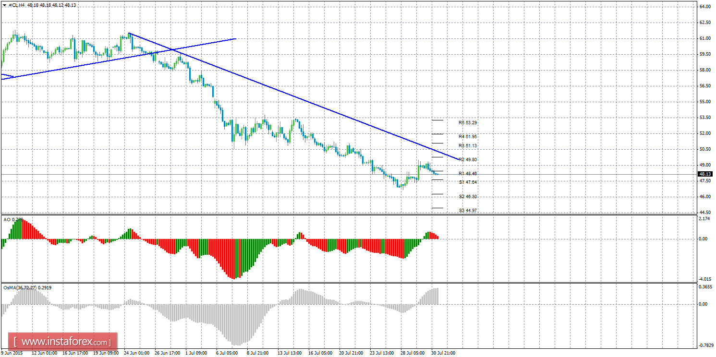Click the S2 46.30 support label
Viewport: 716px width, 357px height.
(x=468, y=197)
